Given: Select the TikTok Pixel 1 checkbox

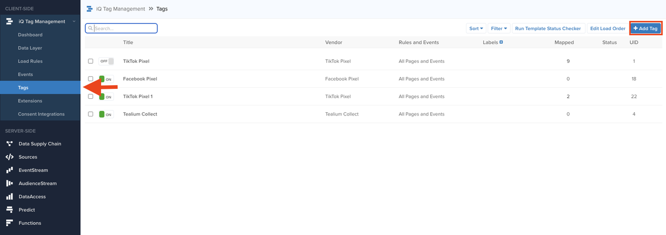Looking at the screenshot, I should (91, 96).
